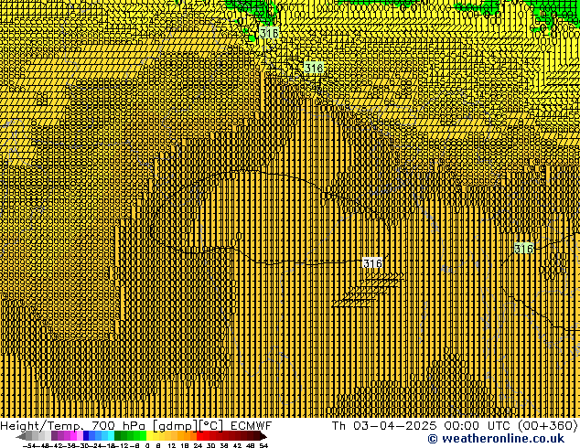580x448 pixels.
Task: Click the '(00+360)' forecast hour text
Action: pyautogui.click(x=547, y=426)
